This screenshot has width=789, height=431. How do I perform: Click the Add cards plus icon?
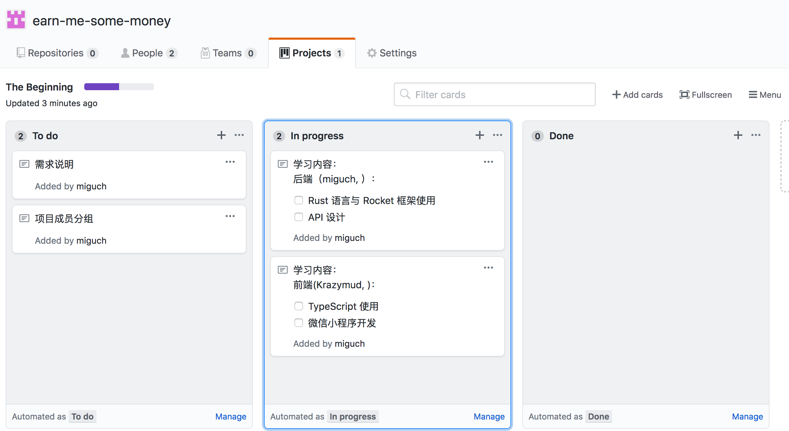[x=616, y=95]
